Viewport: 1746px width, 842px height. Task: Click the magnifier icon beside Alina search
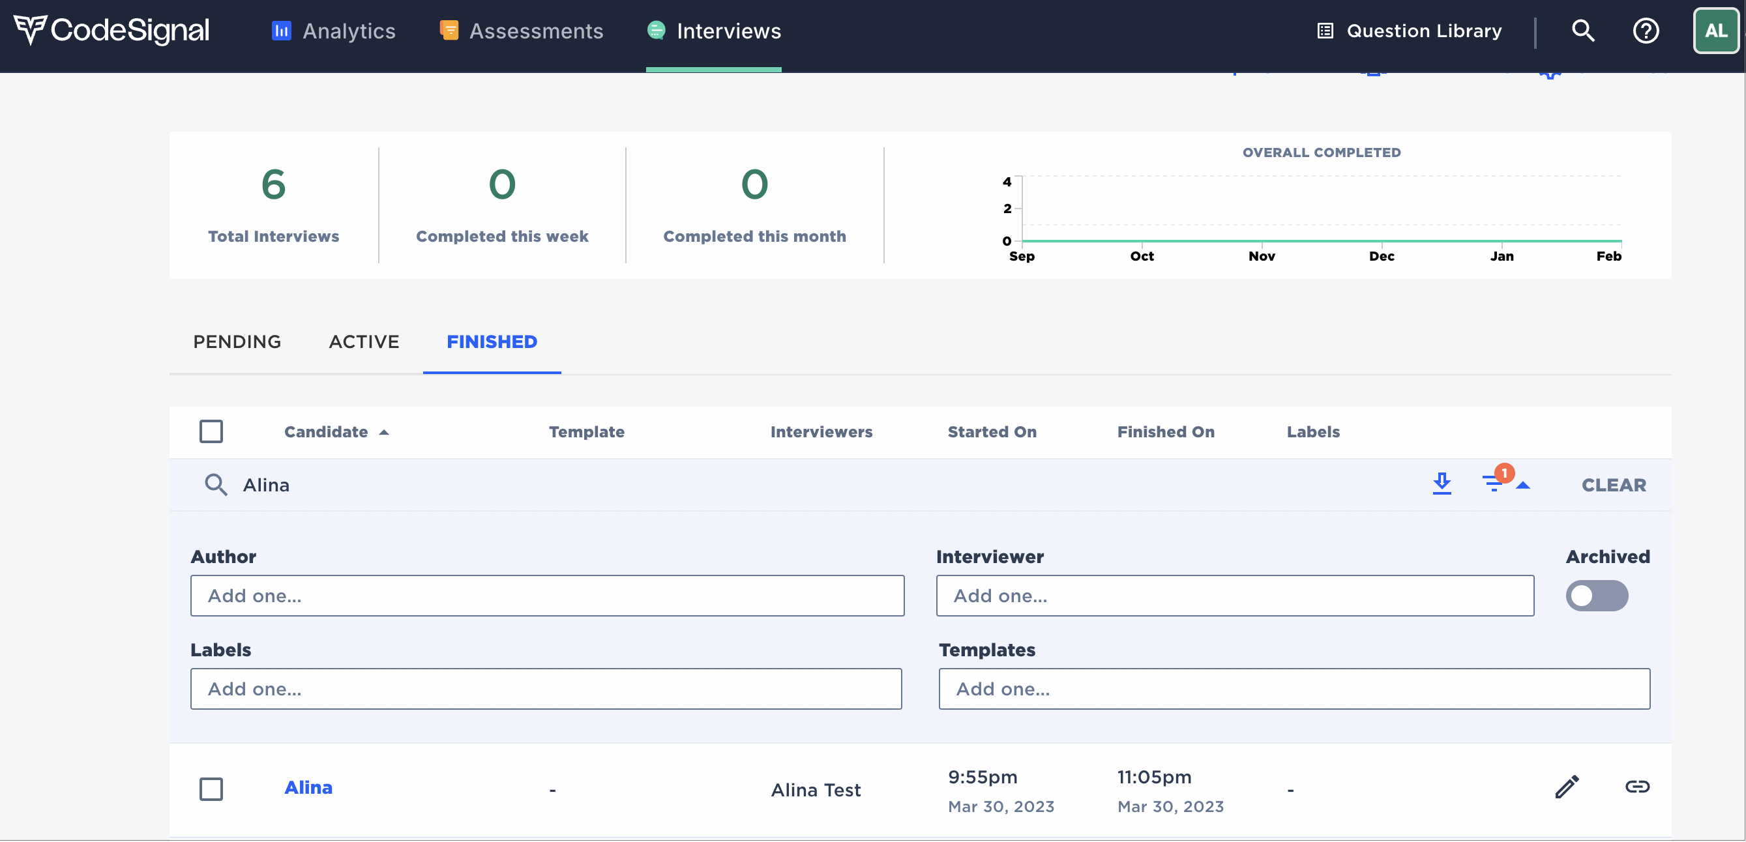pyautogui.click(x=216, y=485)
